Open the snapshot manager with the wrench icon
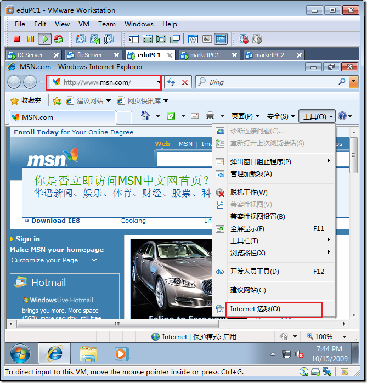This screenshot has height=383, width=367. tap(109, 39)
